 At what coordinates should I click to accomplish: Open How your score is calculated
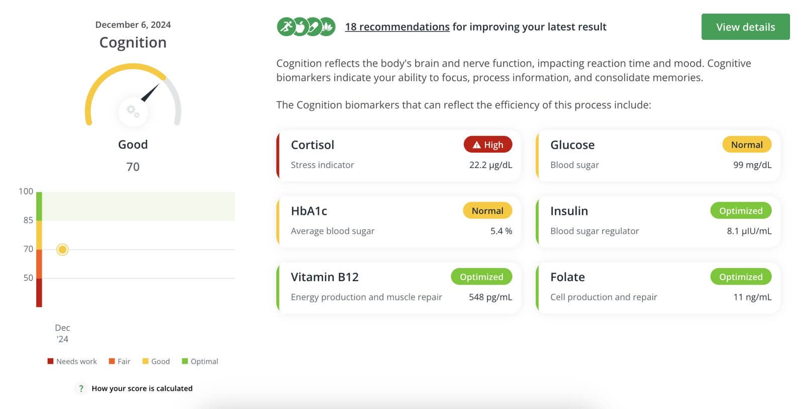(142, 388)
